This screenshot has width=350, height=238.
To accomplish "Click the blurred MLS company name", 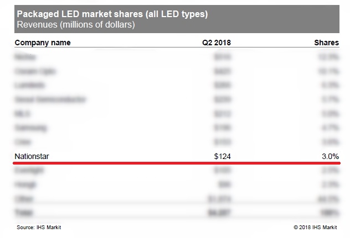I will point(23,114).
